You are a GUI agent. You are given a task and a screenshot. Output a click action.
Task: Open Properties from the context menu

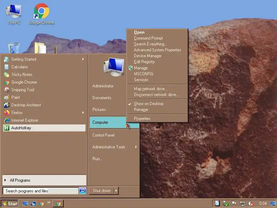pos(157,119)
